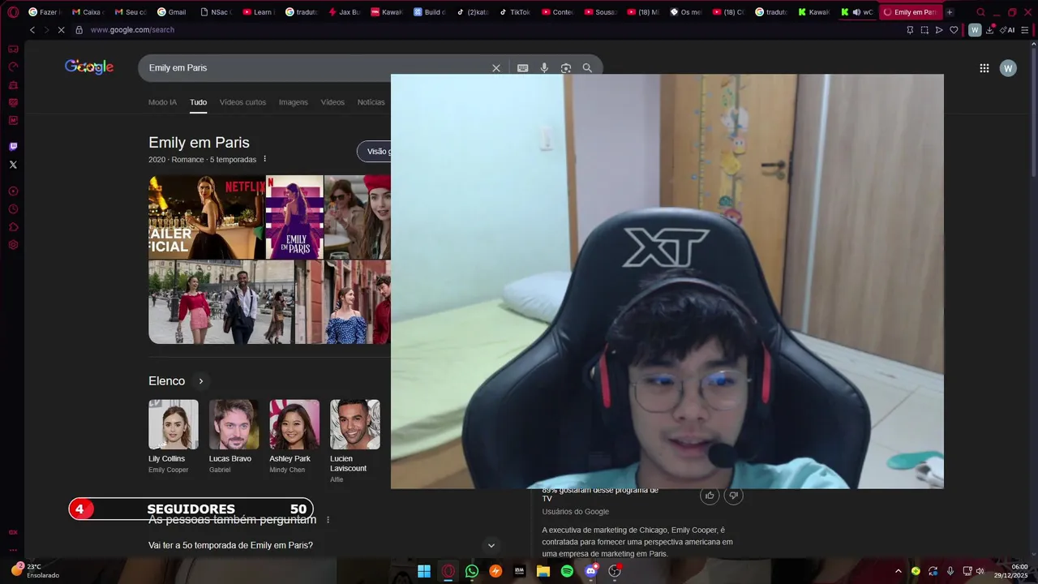Show hidden system tray icons
This screenshot has height=584, width=1038.
point(898,571)
